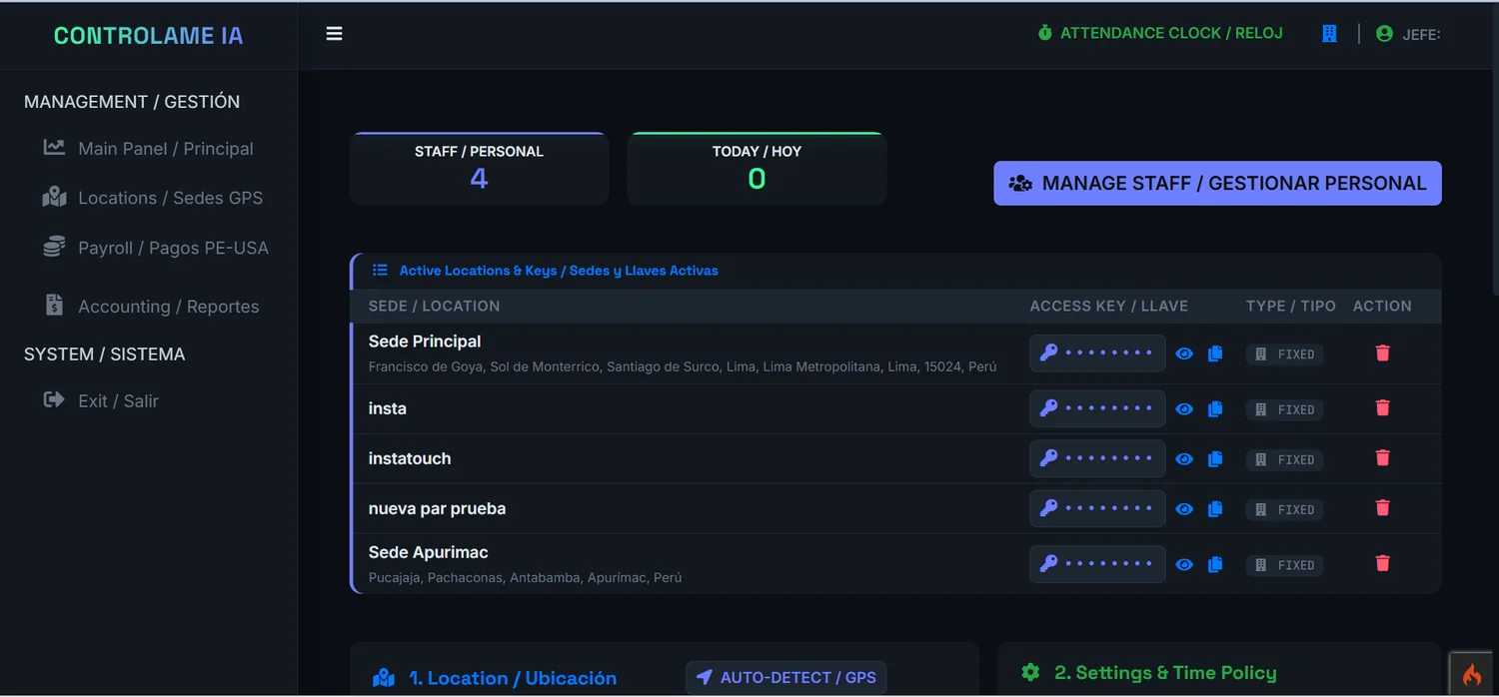The image size is (1499, 697).
Task: Click FIXED badge for nueva par prueba
Action: [x=1285, y=509]
